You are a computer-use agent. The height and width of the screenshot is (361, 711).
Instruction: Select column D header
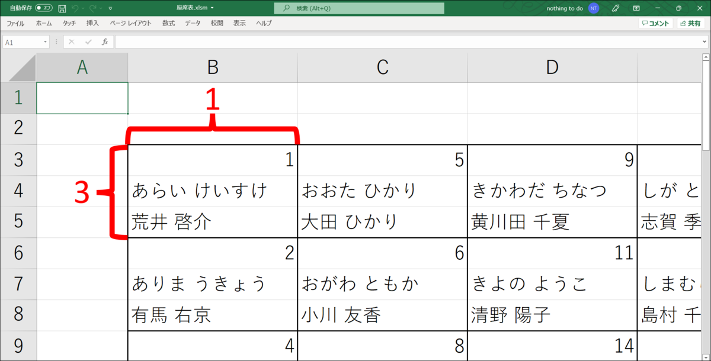click(552, 67)
